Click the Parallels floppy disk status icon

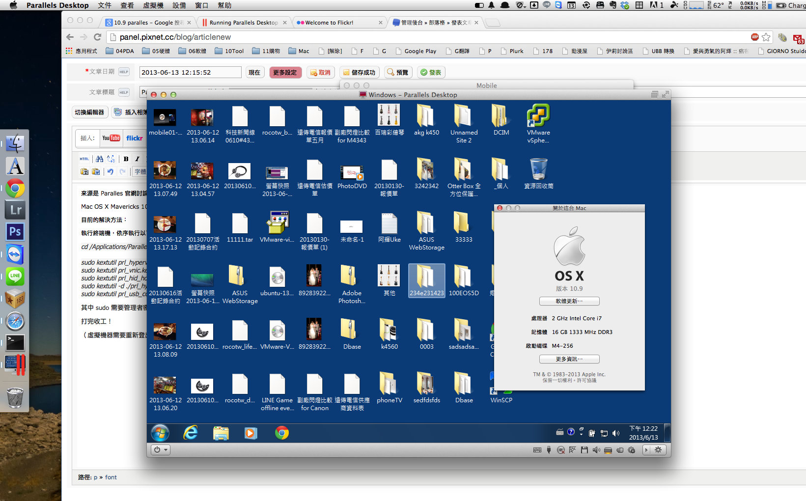pyautogui.click(x=584, y=450)
